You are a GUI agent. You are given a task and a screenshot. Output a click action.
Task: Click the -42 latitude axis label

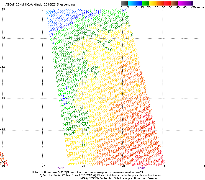point(2,38)
